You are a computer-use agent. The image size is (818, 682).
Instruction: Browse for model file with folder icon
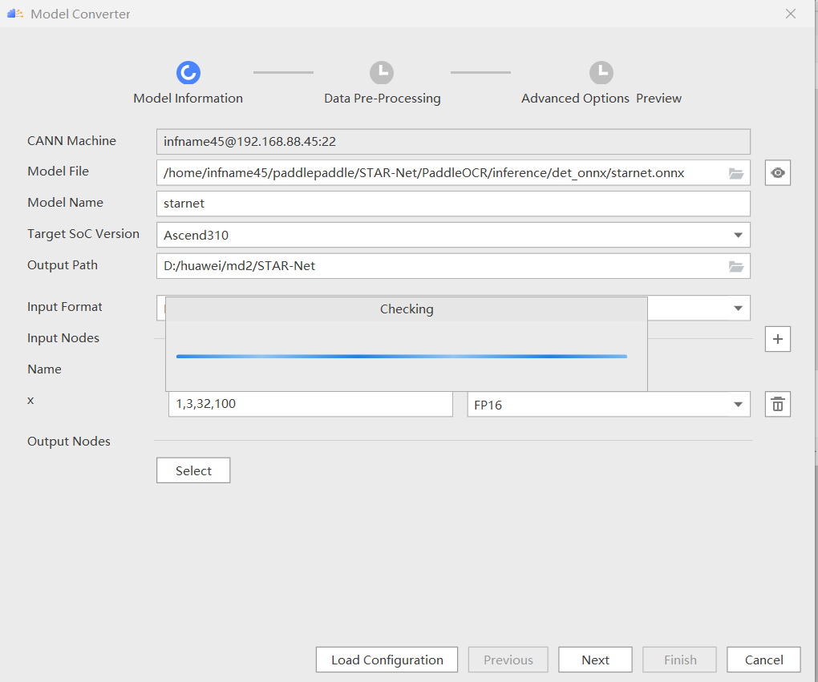(735, 173)
